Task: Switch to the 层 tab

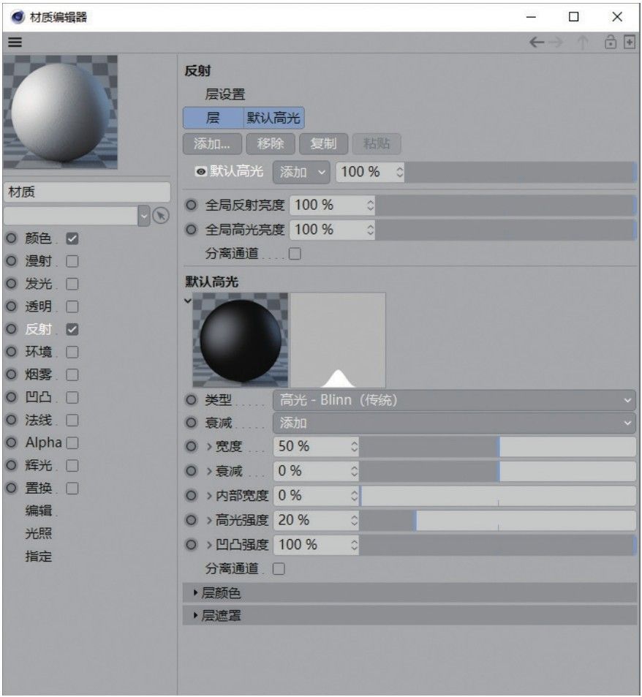Action: [213, 118]
